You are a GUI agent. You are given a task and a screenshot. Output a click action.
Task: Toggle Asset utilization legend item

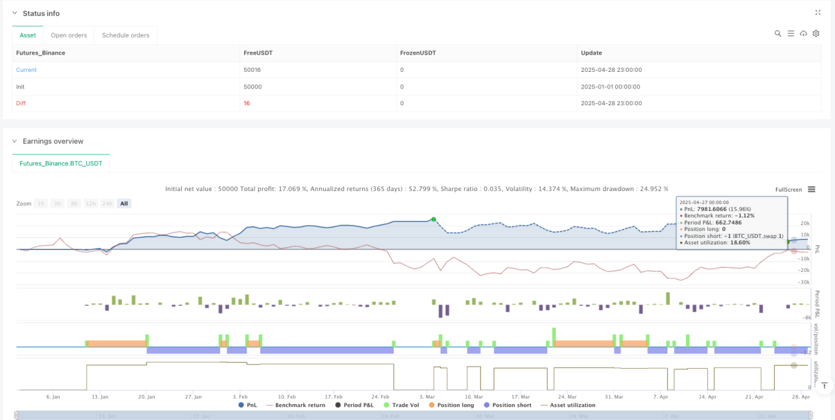(x=568, y=405)
